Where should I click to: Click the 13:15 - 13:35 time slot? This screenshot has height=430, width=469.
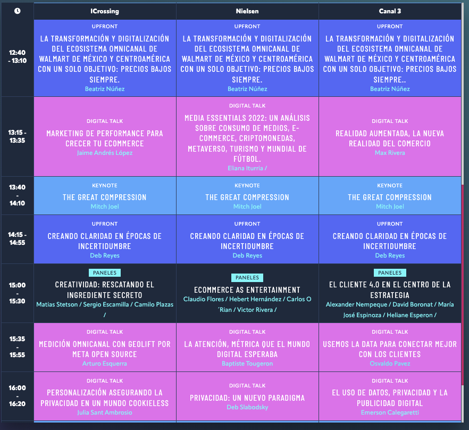click(x=18, y=136)
